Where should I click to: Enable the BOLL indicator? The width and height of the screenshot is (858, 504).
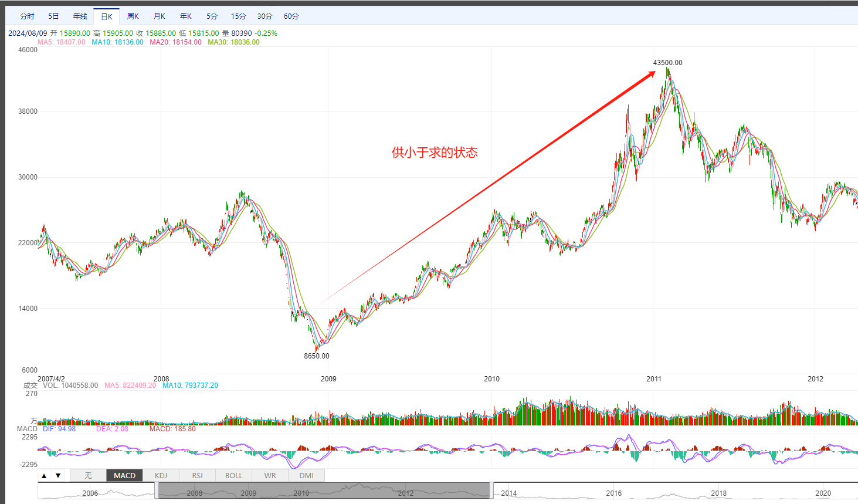click(233, 476)
